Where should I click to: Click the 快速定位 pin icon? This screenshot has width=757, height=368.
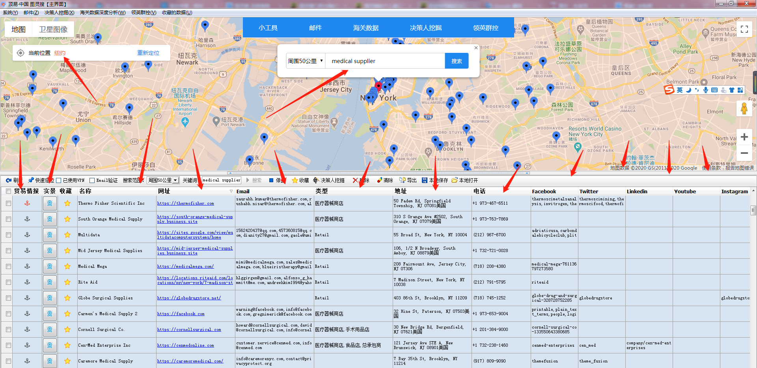(x=31, y=180)
